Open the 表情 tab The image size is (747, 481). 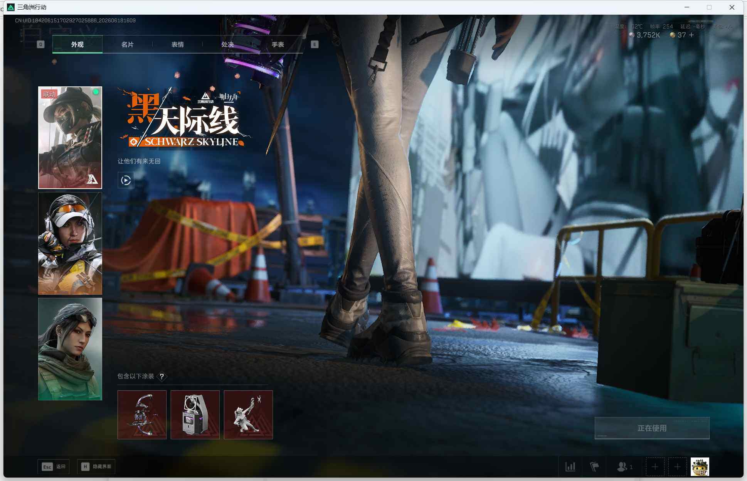click(x=177, y=44)
